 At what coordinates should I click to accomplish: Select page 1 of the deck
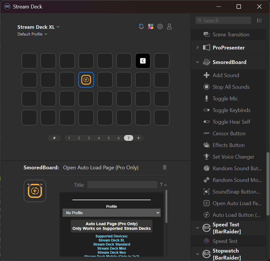coord(69,138)
